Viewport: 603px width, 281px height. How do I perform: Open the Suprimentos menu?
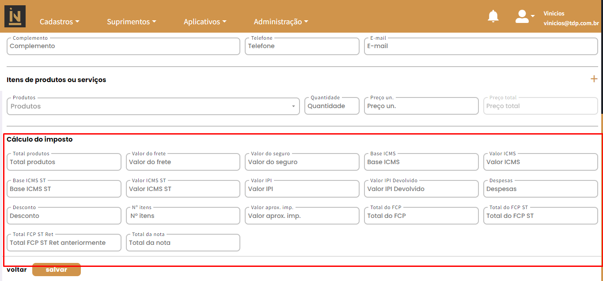132,22
